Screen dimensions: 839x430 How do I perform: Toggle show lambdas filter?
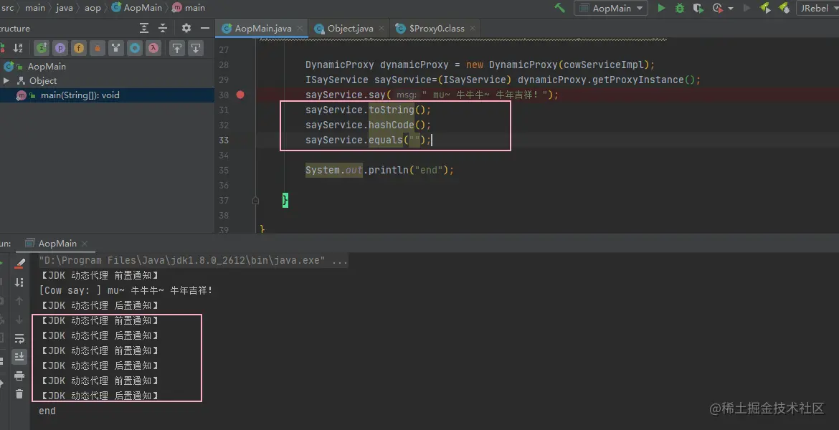coord(153,48)
